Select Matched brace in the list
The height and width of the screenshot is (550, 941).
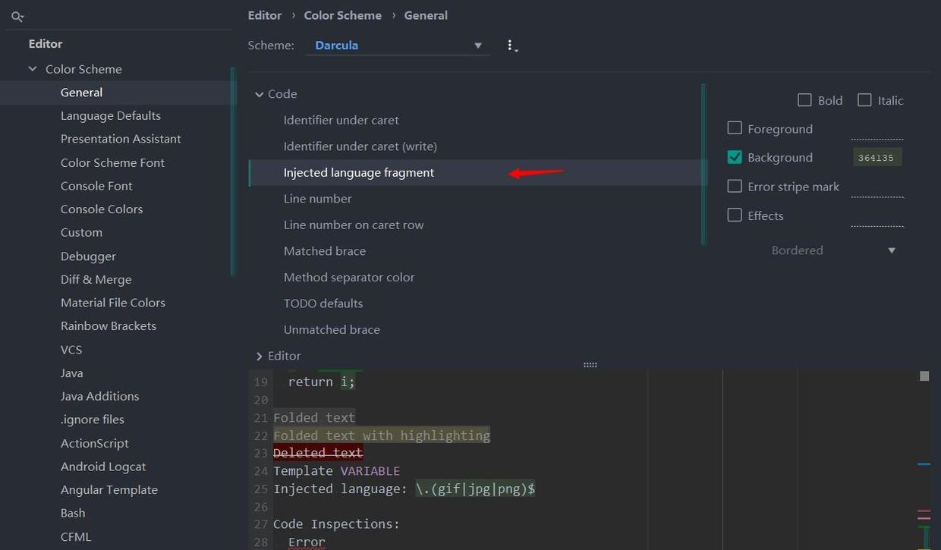325,251
